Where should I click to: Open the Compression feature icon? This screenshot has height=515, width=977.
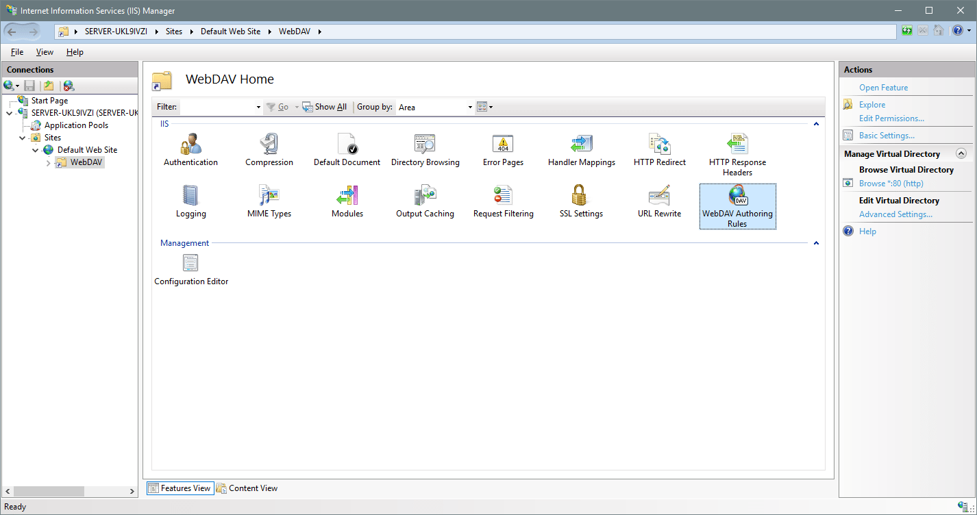[269, 145]
